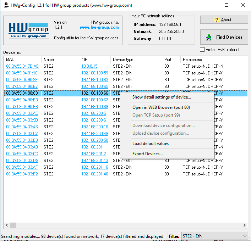Viewport: 251px width, 241px height.
Task: Click MAC link 00:0A:59:04:90:93
Action: tap(22, 80)
